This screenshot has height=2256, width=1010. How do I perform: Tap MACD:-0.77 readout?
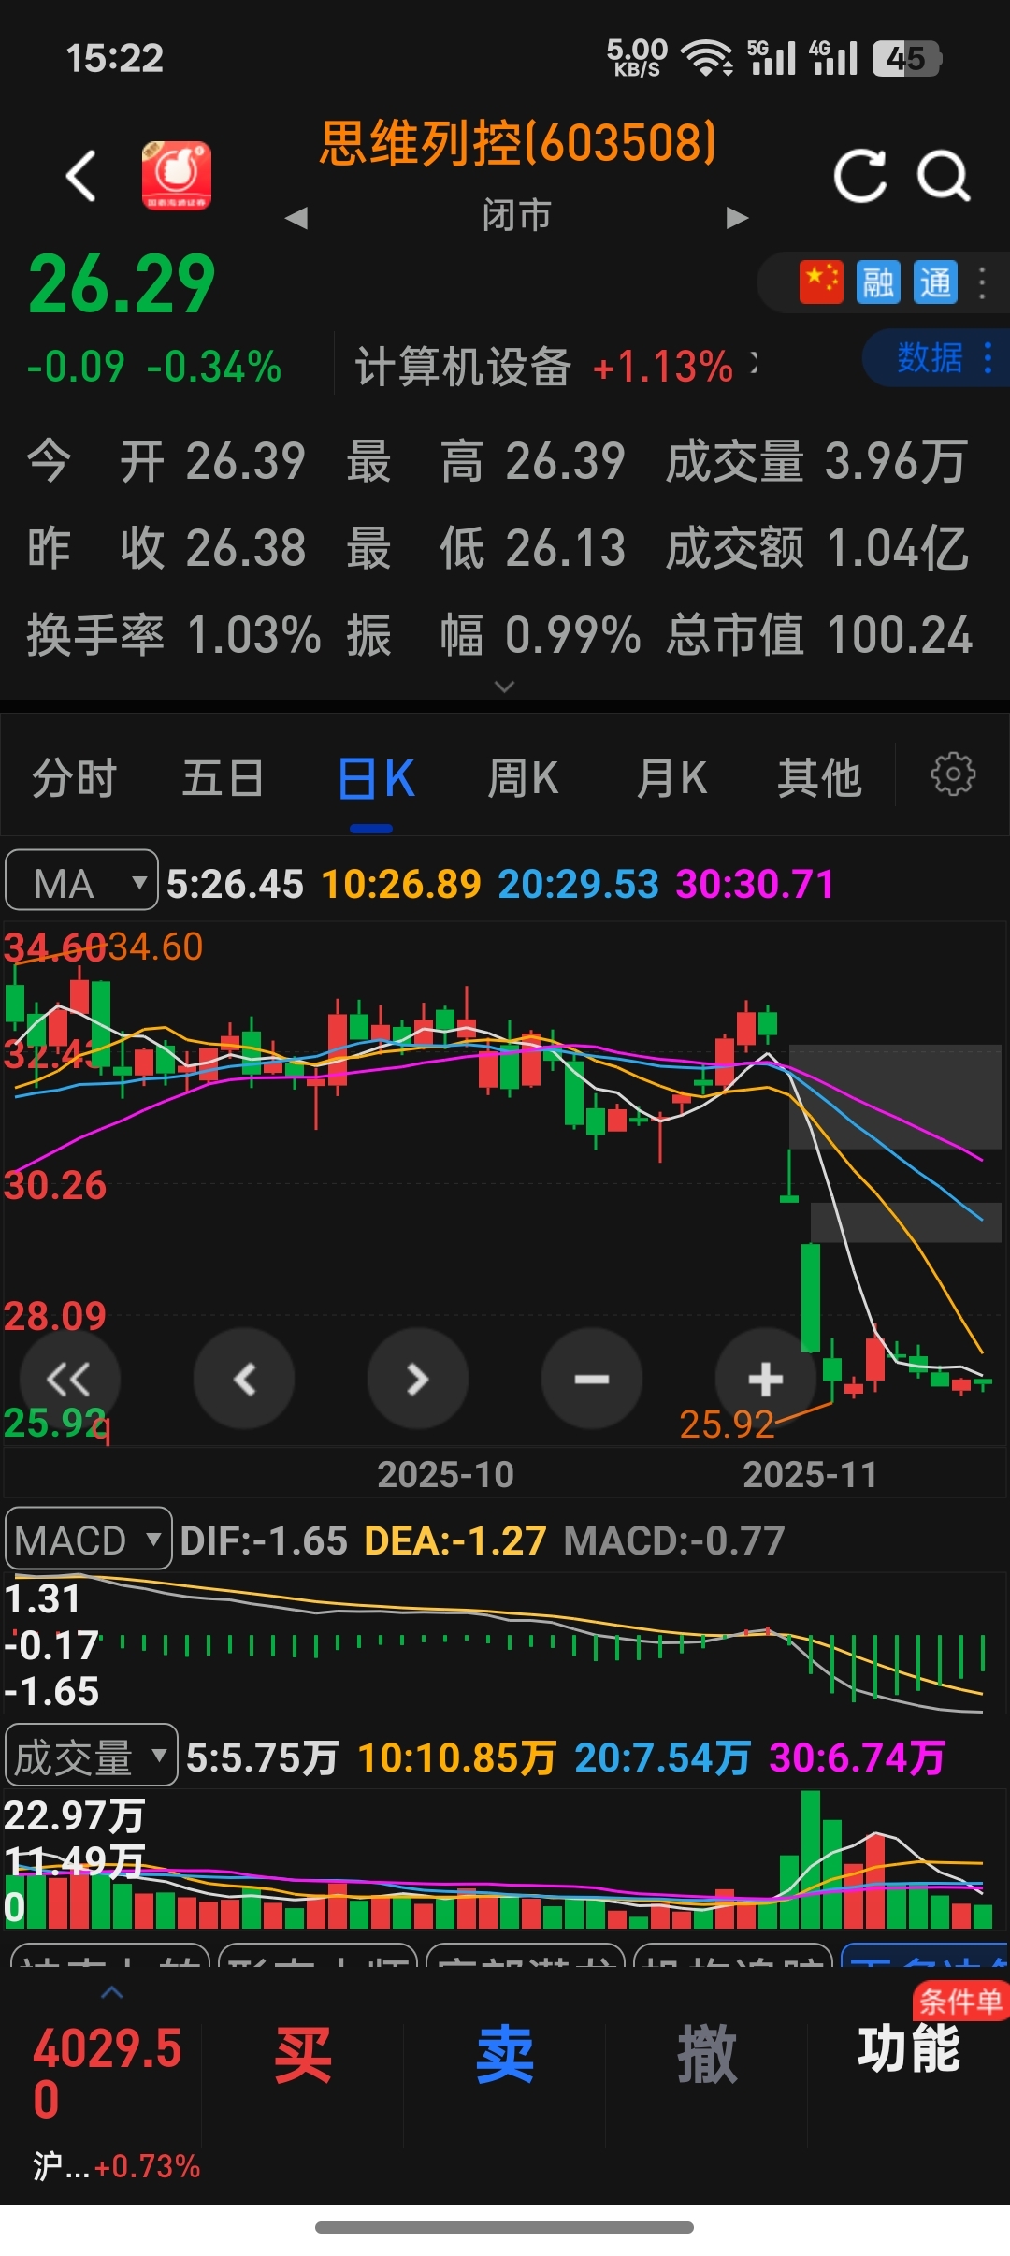[x=674, y=1540]
